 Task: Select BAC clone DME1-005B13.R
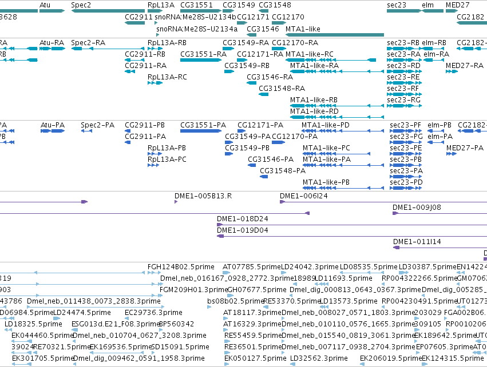pyautogui.click(x=176, y=202)
